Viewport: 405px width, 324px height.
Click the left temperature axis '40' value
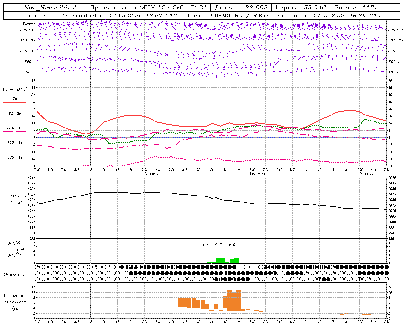pyautogui.click(x=33, y=80)
